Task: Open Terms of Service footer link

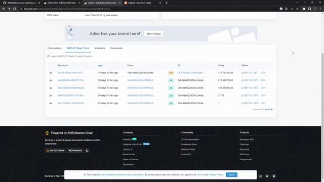Action: point(131,160)
